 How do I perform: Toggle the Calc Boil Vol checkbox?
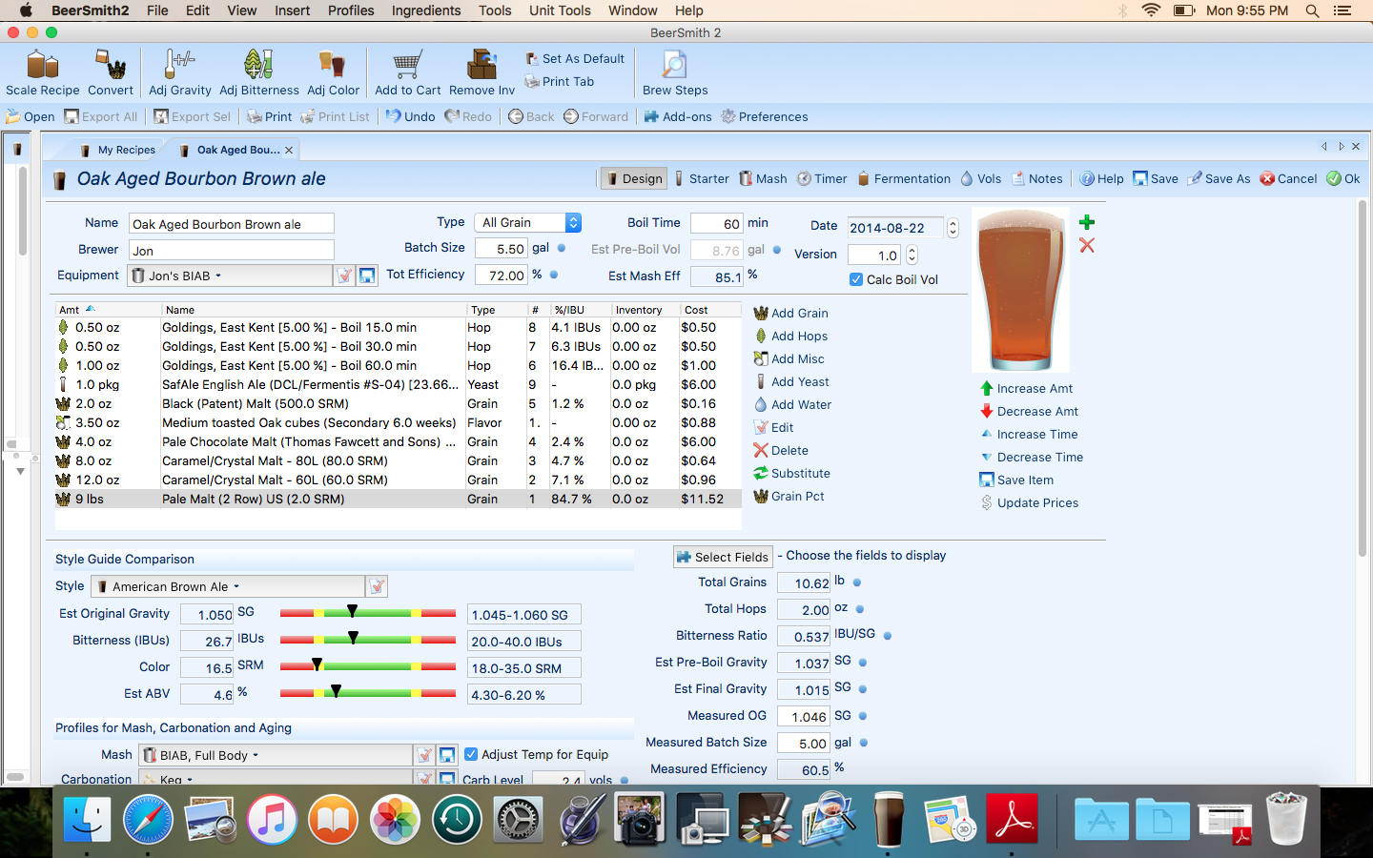click(856, 279)
